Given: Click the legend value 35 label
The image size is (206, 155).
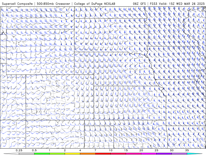Looking at the screenshot, I should pos(187,150).
